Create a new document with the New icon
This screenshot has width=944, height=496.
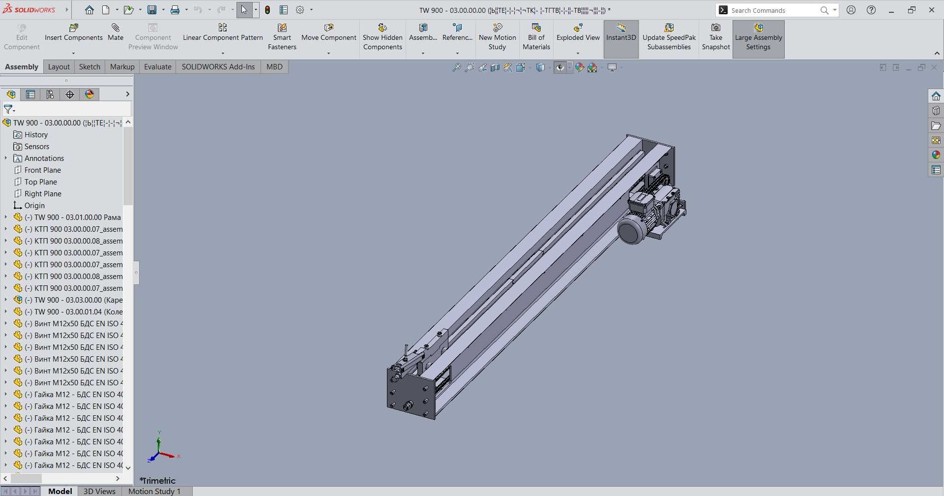coord(106,10)
